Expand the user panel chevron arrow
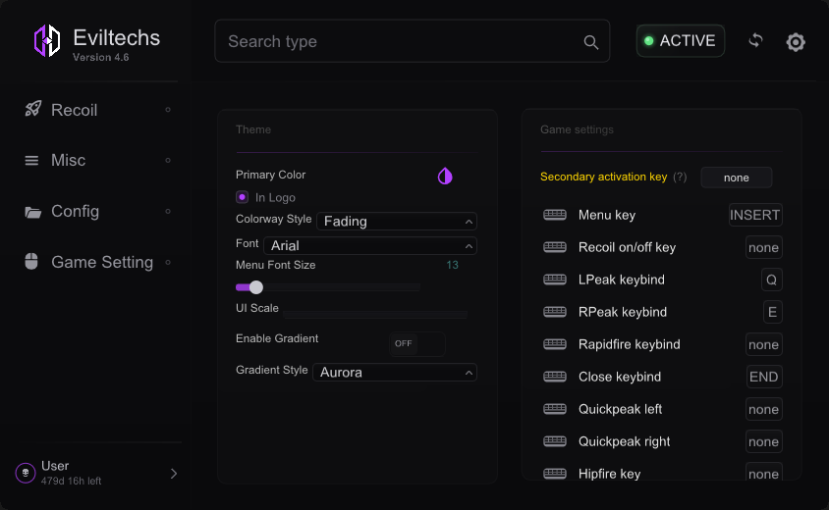Image resolution: width=829 pixels, height=510 pixels. click(174, 474)
